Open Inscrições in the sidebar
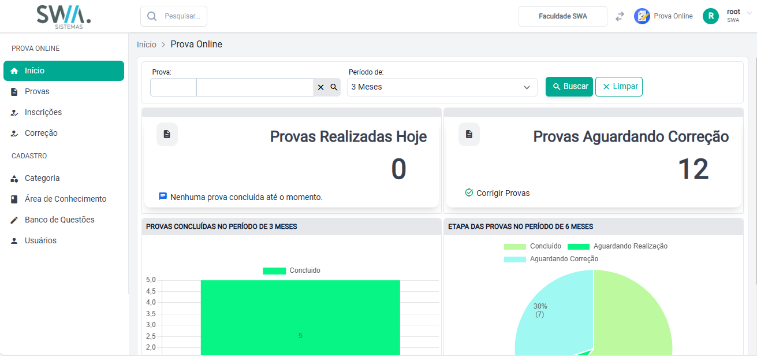 [64, 112]
